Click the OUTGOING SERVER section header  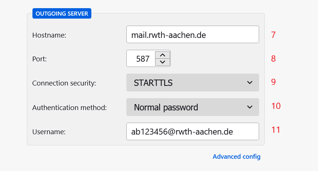62,14
